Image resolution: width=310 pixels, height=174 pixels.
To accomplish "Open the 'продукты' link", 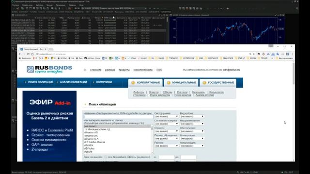I will point(124,70).
